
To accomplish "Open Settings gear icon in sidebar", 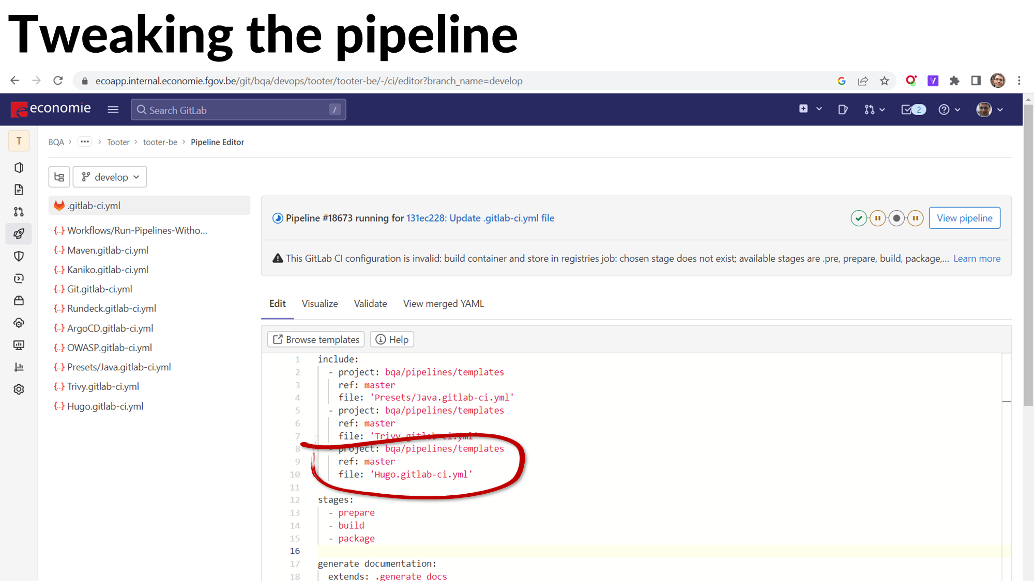I will pyautogui.click(x=19, y=389).
